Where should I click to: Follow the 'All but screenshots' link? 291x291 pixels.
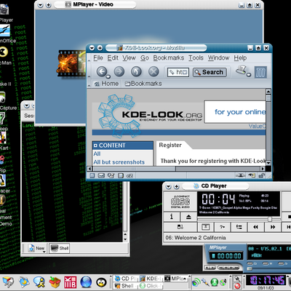(x=119, y=162)
